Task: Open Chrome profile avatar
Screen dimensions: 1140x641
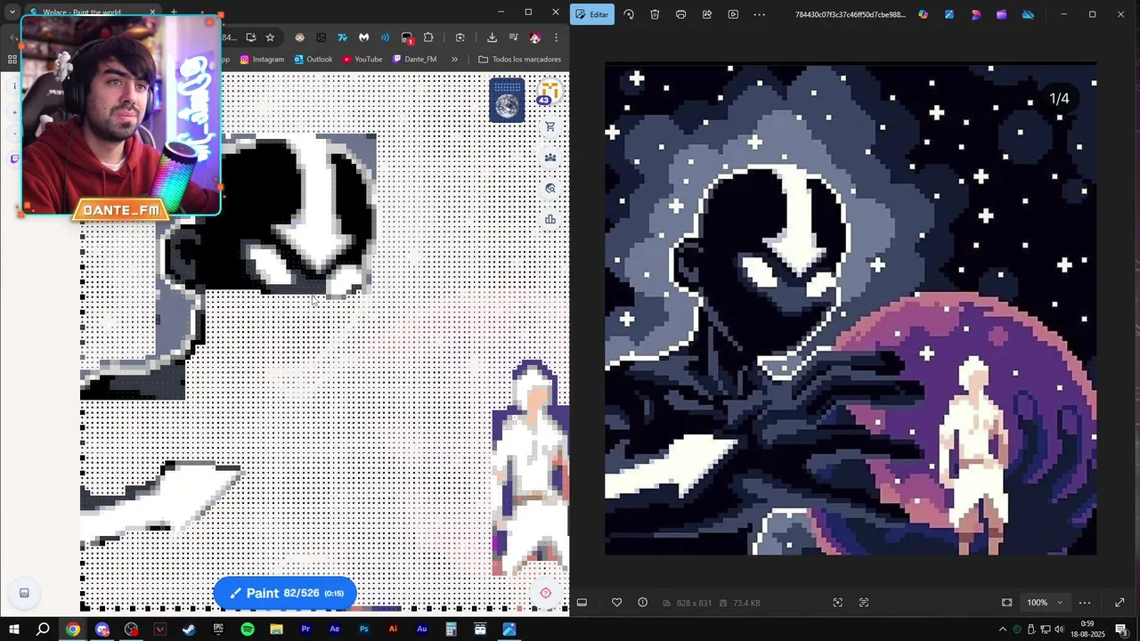Action: coord(534,37)
